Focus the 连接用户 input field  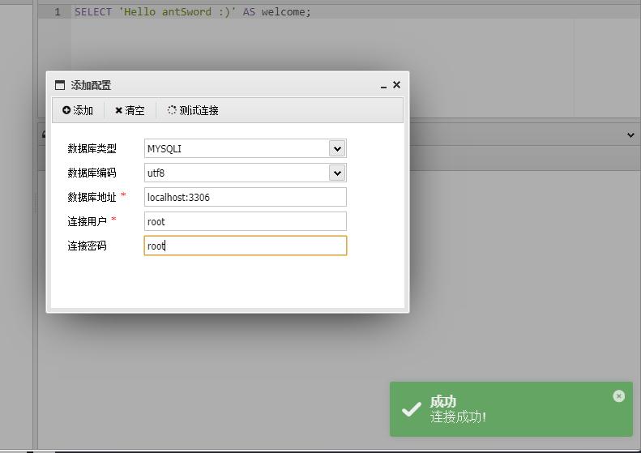click(246, 221)
